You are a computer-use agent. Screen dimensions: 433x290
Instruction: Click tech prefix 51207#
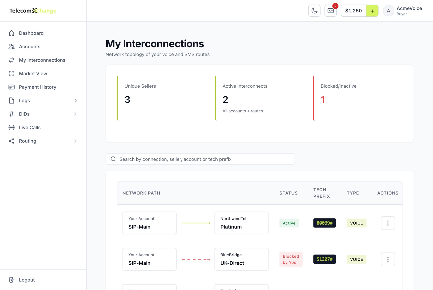coord(324,259)
